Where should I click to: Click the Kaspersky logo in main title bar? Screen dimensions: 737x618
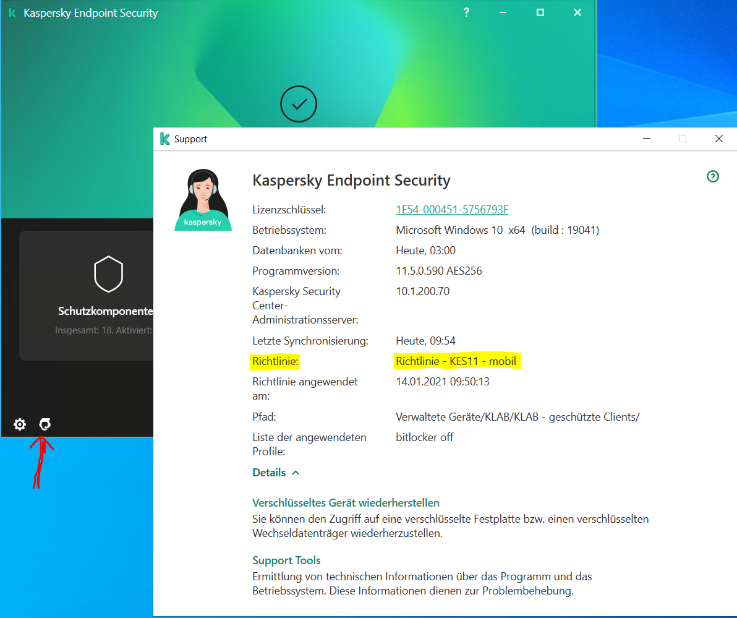pyautogui.click(x=12, y=13)
